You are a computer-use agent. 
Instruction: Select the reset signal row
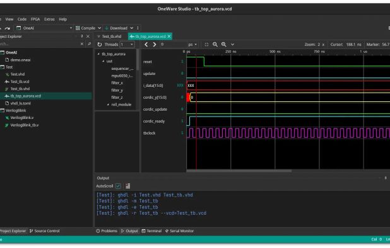(163, 62)
